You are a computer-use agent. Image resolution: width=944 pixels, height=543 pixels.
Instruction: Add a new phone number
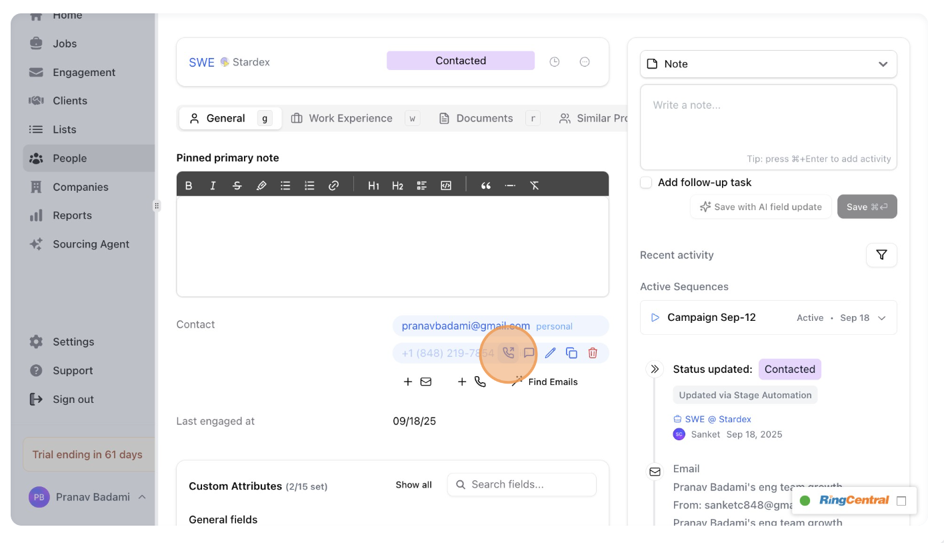(x=471, y=382)
